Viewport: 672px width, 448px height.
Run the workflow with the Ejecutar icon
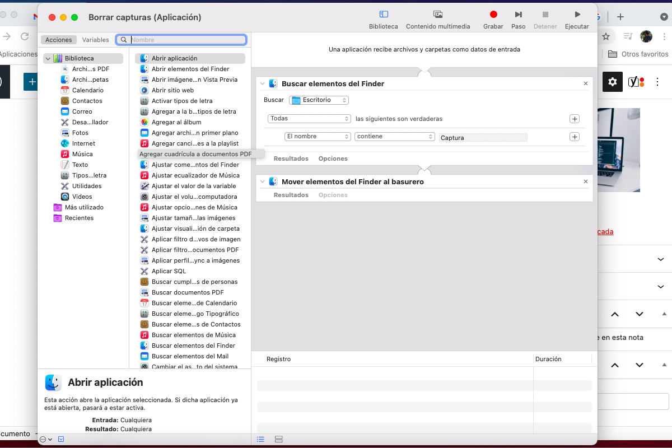[577, 15]
